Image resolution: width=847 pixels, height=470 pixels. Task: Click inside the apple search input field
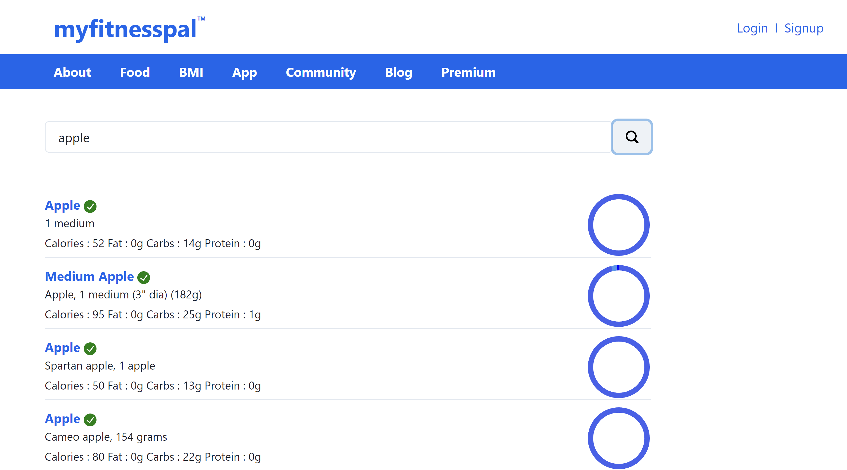[296, 137]
